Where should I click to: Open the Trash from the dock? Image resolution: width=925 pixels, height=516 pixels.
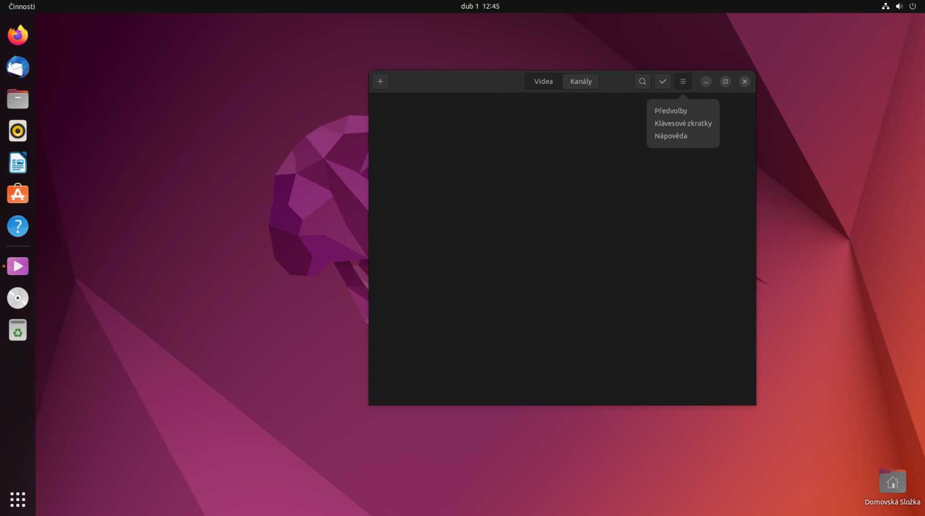coord(18,330)
